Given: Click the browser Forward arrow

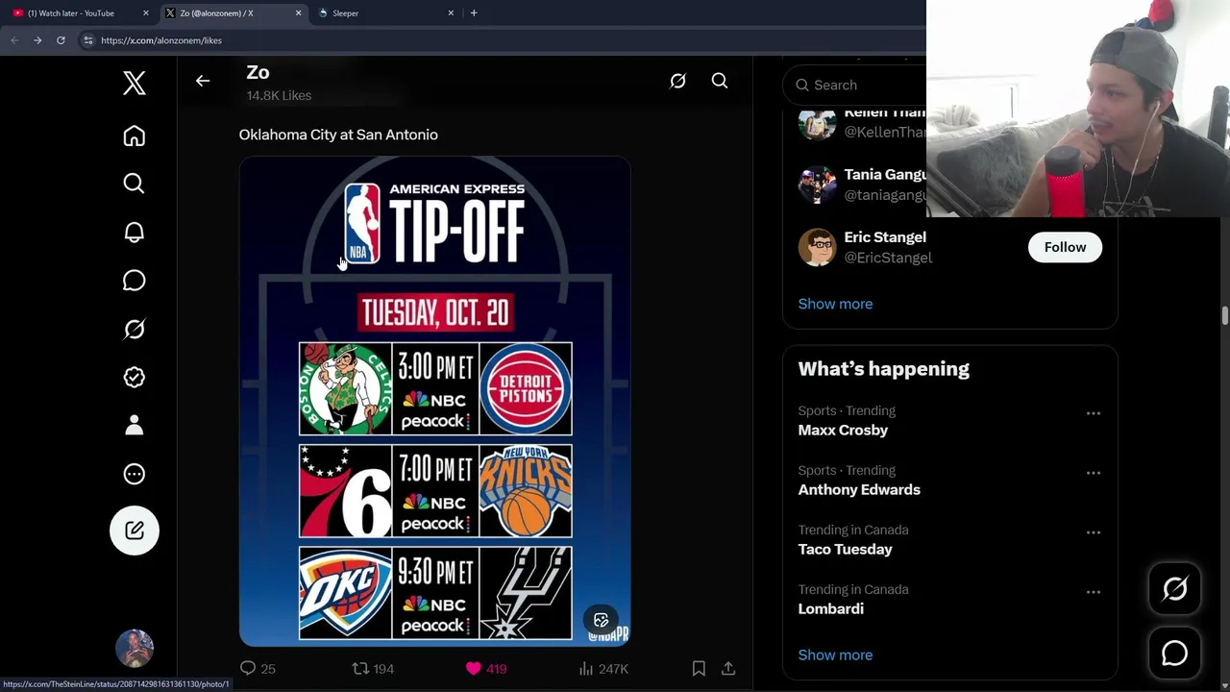Looking at the screenshot, I should coord(37,40).
